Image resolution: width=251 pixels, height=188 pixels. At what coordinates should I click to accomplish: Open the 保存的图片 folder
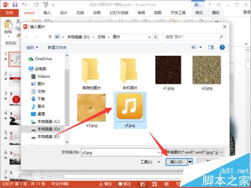point(91,73)
